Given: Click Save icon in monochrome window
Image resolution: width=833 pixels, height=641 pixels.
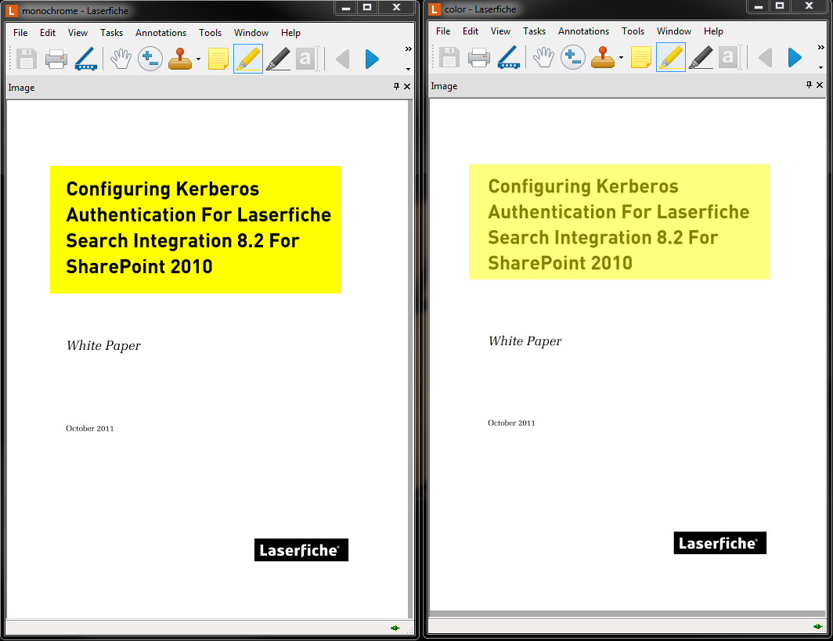Looking at the screenshot, I should pyautogui.click(x=26, y=59).
